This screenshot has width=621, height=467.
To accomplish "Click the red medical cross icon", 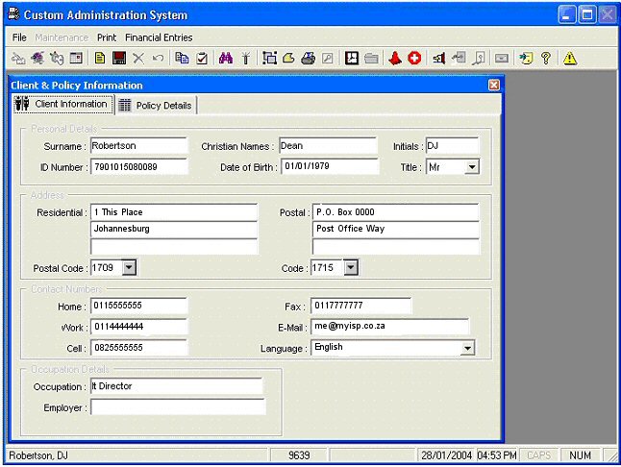I will (414, 59).
